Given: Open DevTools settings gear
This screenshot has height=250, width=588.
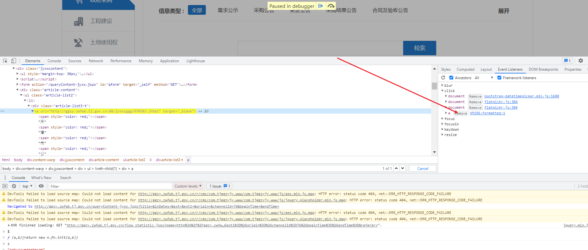Looking at the screenshot, I should 580,61.
